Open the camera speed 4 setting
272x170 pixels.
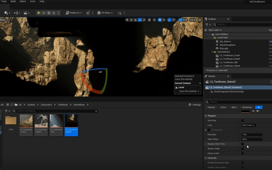click(193, 20)
